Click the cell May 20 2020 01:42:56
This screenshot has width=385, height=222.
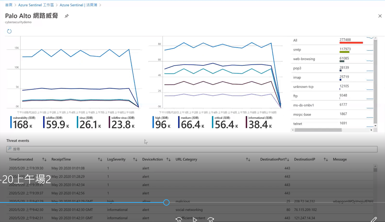68,193
